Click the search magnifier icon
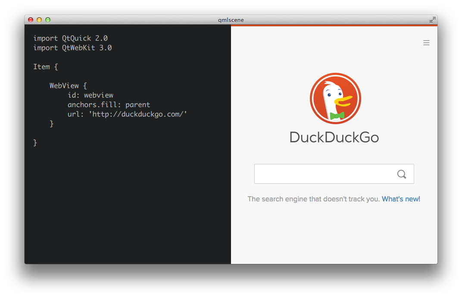462x298 pixels. point(402,174)
